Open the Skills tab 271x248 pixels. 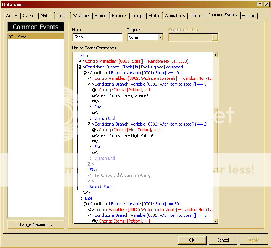pyautogui.click(x=45, y=16)
